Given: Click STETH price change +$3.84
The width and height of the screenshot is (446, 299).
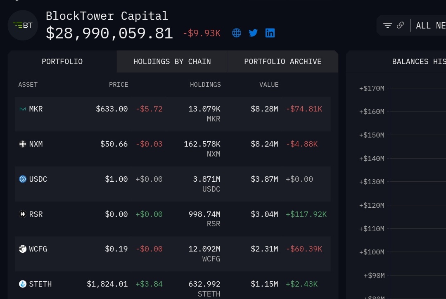Looking at the screenshot, I should point(149,284).
